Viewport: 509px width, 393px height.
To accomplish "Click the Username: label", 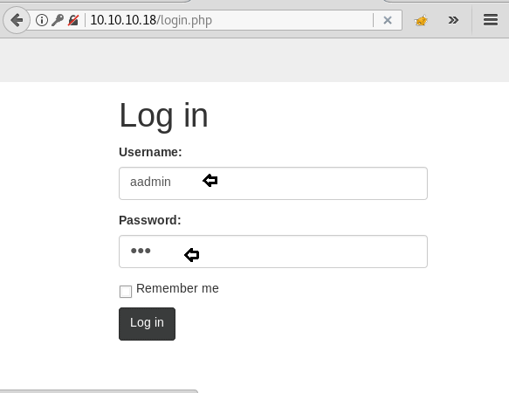I will (x=150, y=152).
